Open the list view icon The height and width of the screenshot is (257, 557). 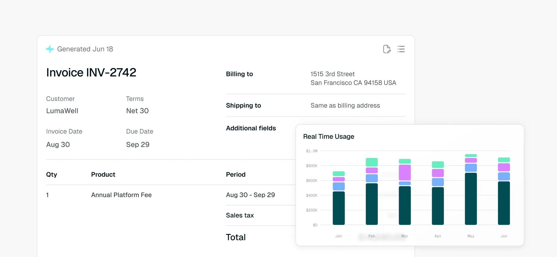[401, 49]
